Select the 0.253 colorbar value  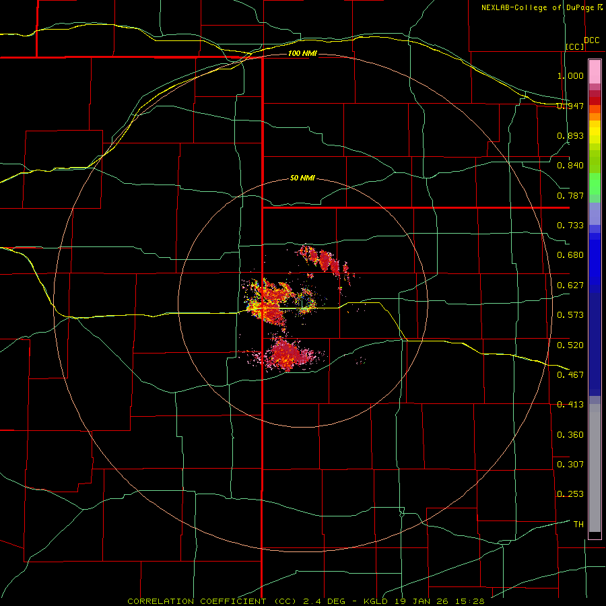[570, 494]
